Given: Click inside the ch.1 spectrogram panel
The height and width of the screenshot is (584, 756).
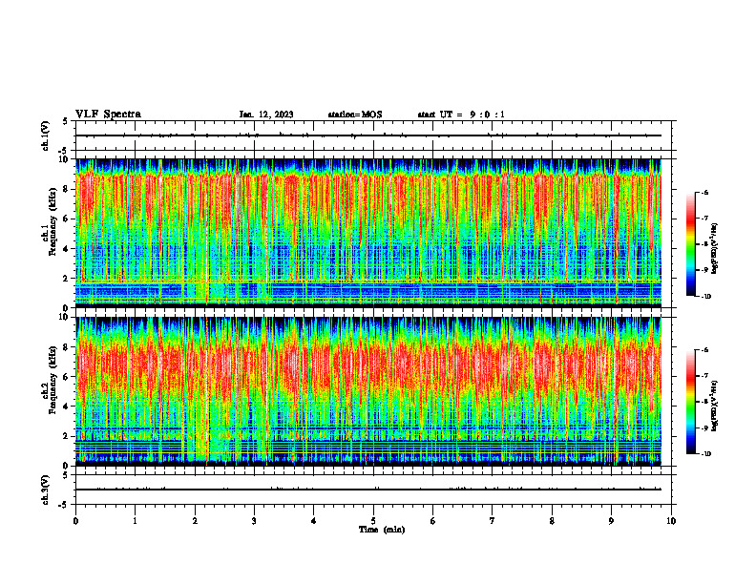Looking at the screenshot, I should [x=368, y=233].
